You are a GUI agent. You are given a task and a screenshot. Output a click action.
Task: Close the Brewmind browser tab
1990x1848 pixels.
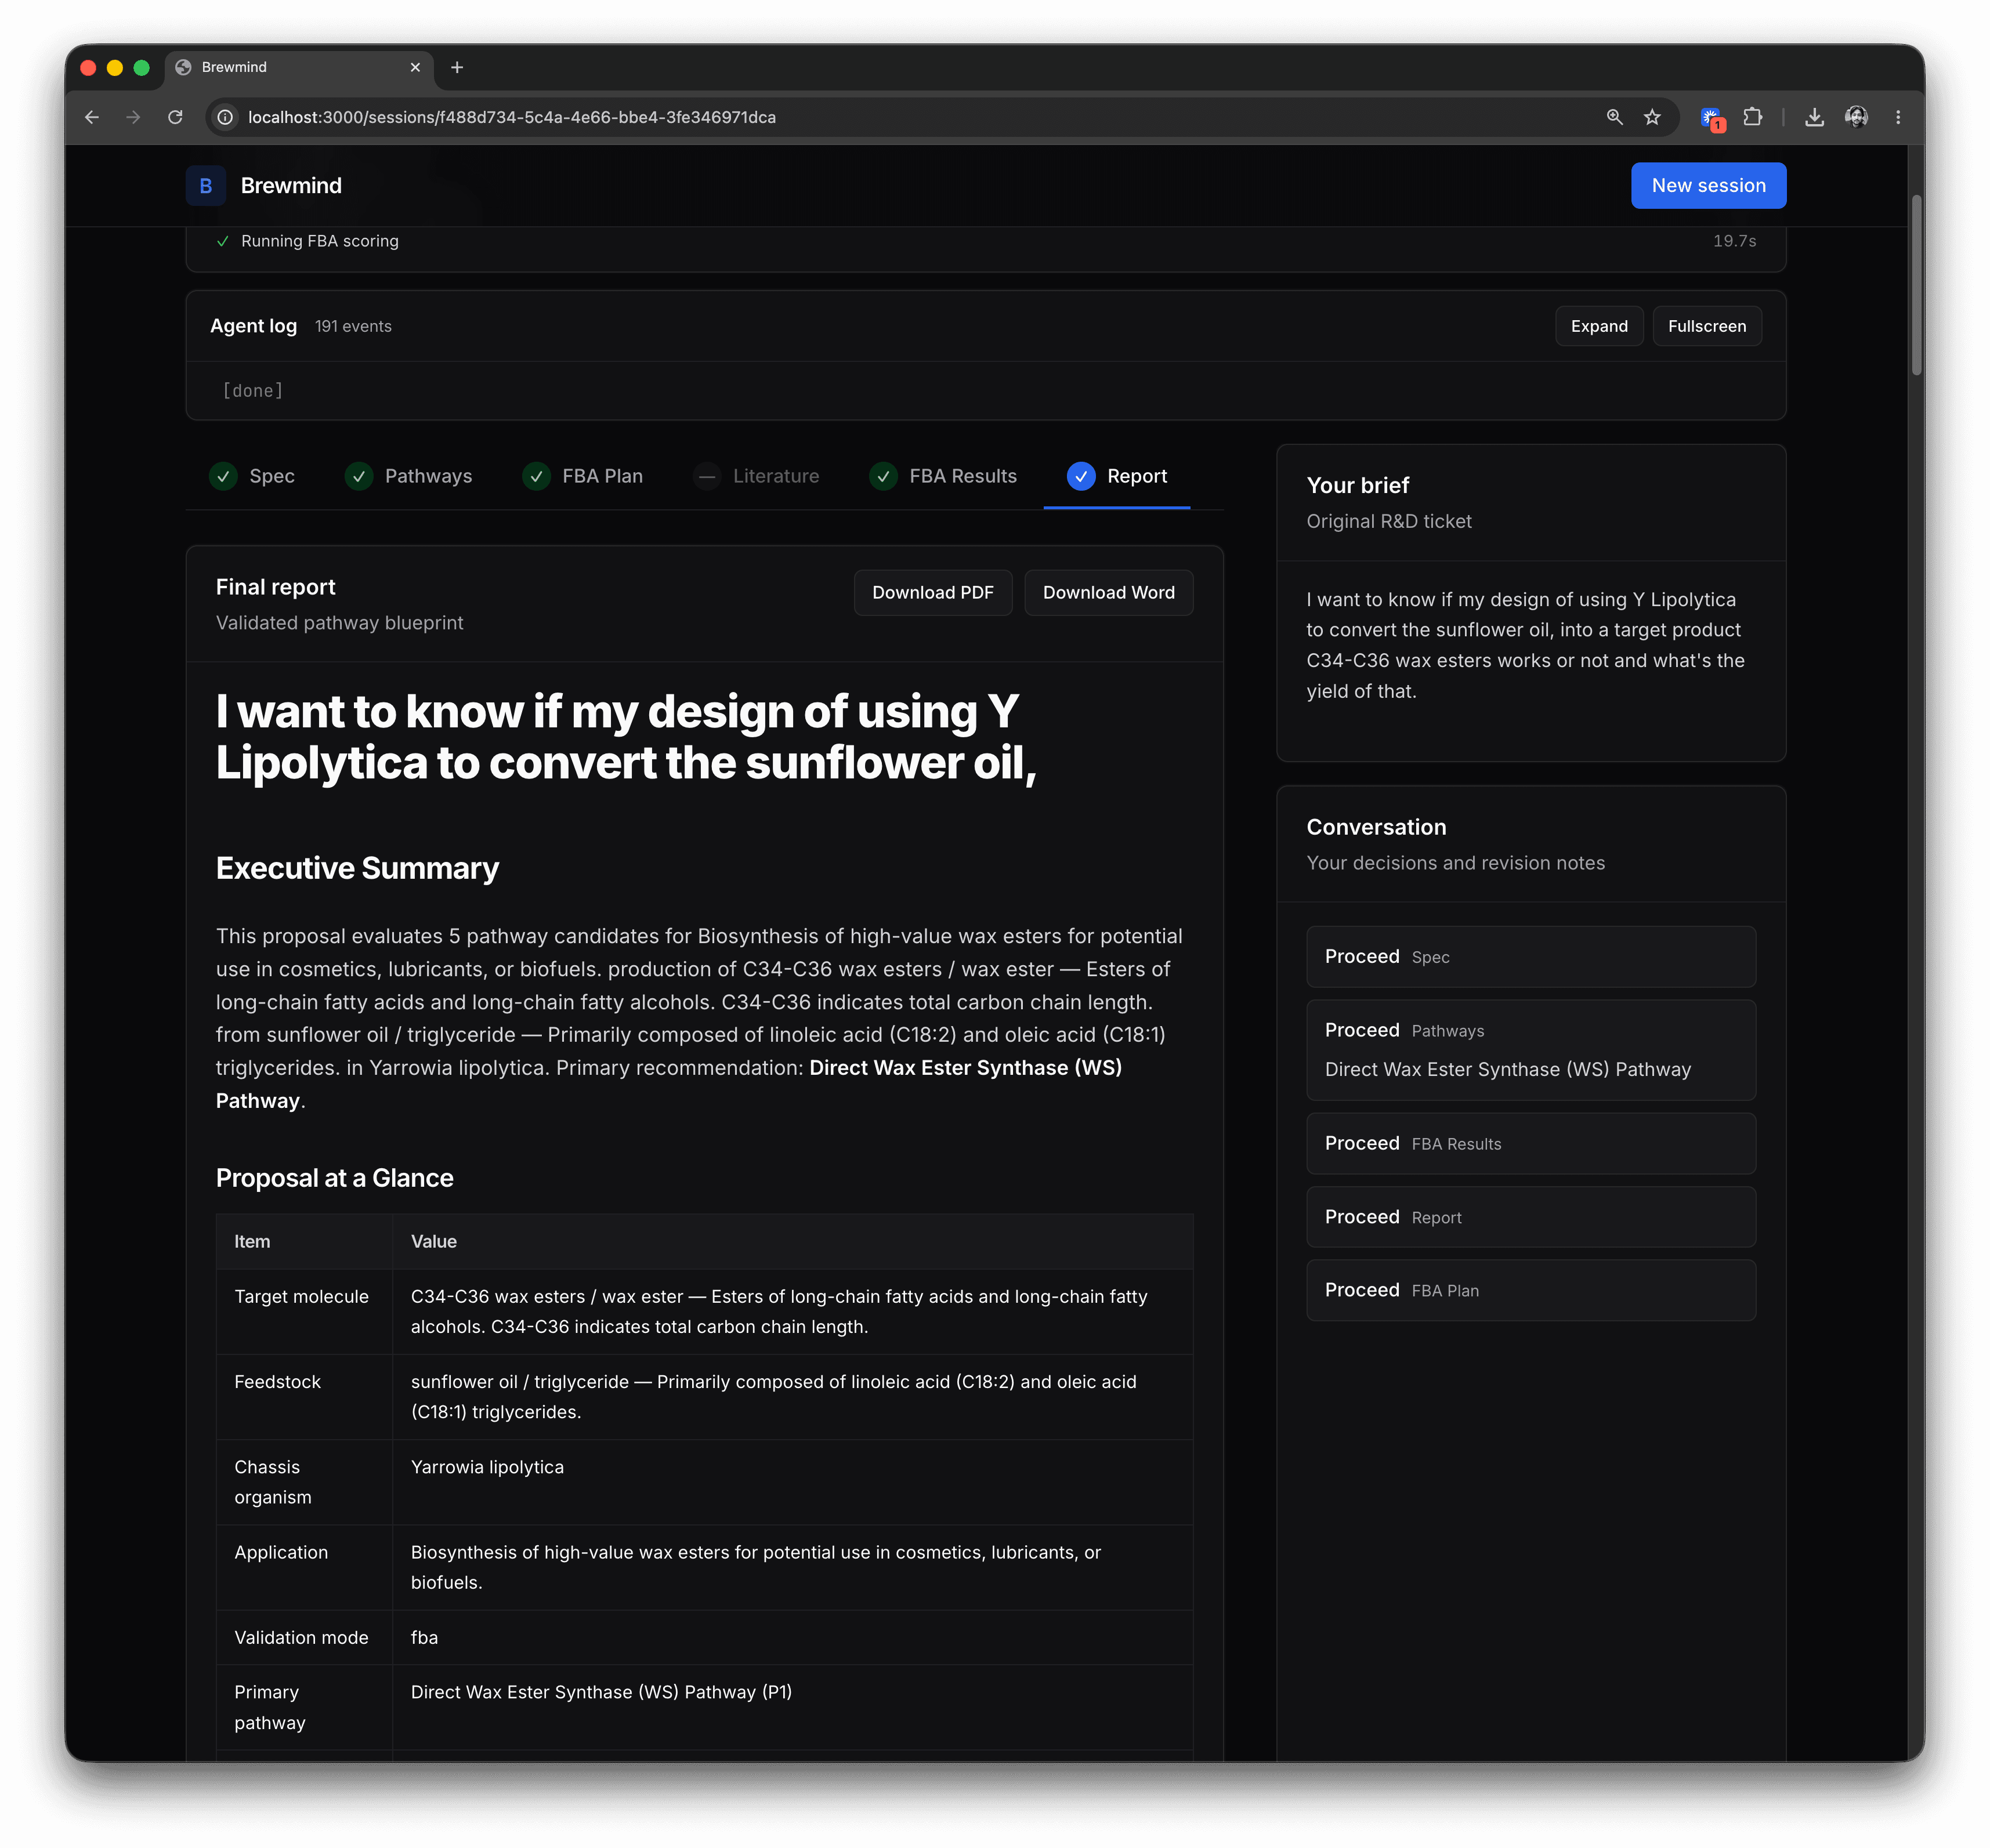(415, 67)
